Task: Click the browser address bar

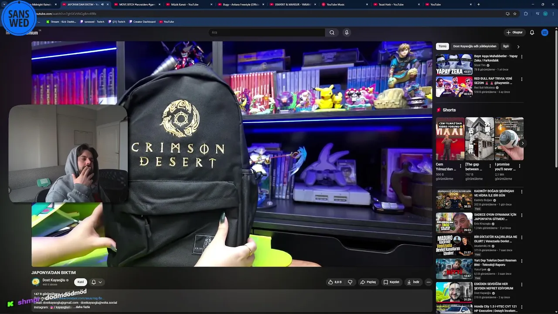Action: [262, 14]
